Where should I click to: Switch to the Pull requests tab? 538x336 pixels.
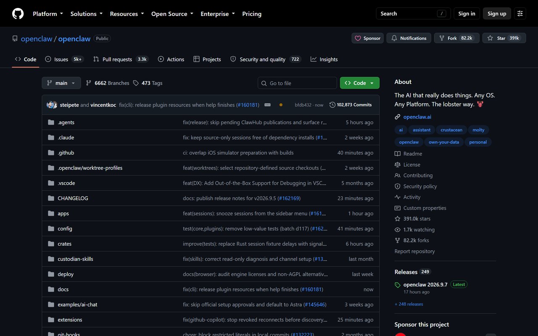click(121, 59)
